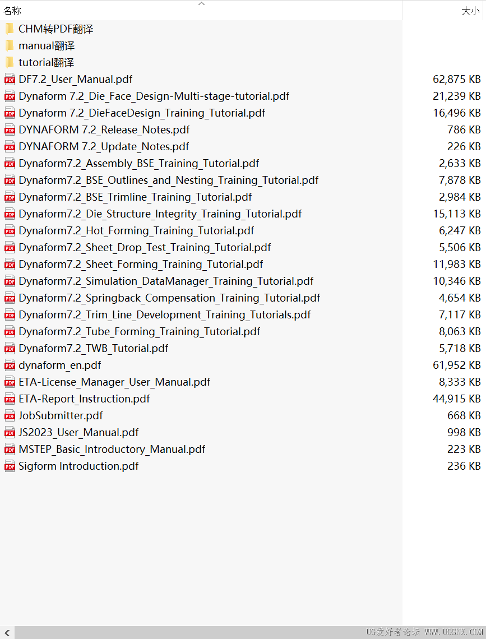Screen dimensions: 486x639
Task: Select Dynaform7.2_Tube_Forming_Training_Tutorial.pdf name
Action: tap(140, 331)
